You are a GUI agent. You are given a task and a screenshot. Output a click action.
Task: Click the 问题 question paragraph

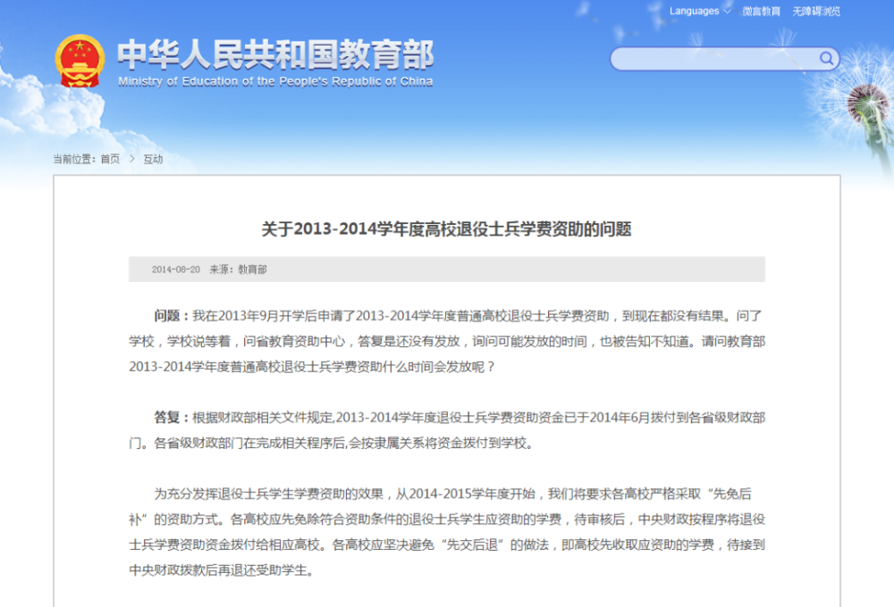click(x=447, y=341)
